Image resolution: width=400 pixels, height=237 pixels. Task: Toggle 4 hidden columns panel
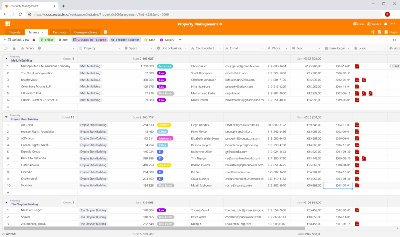tap(125, 40)
